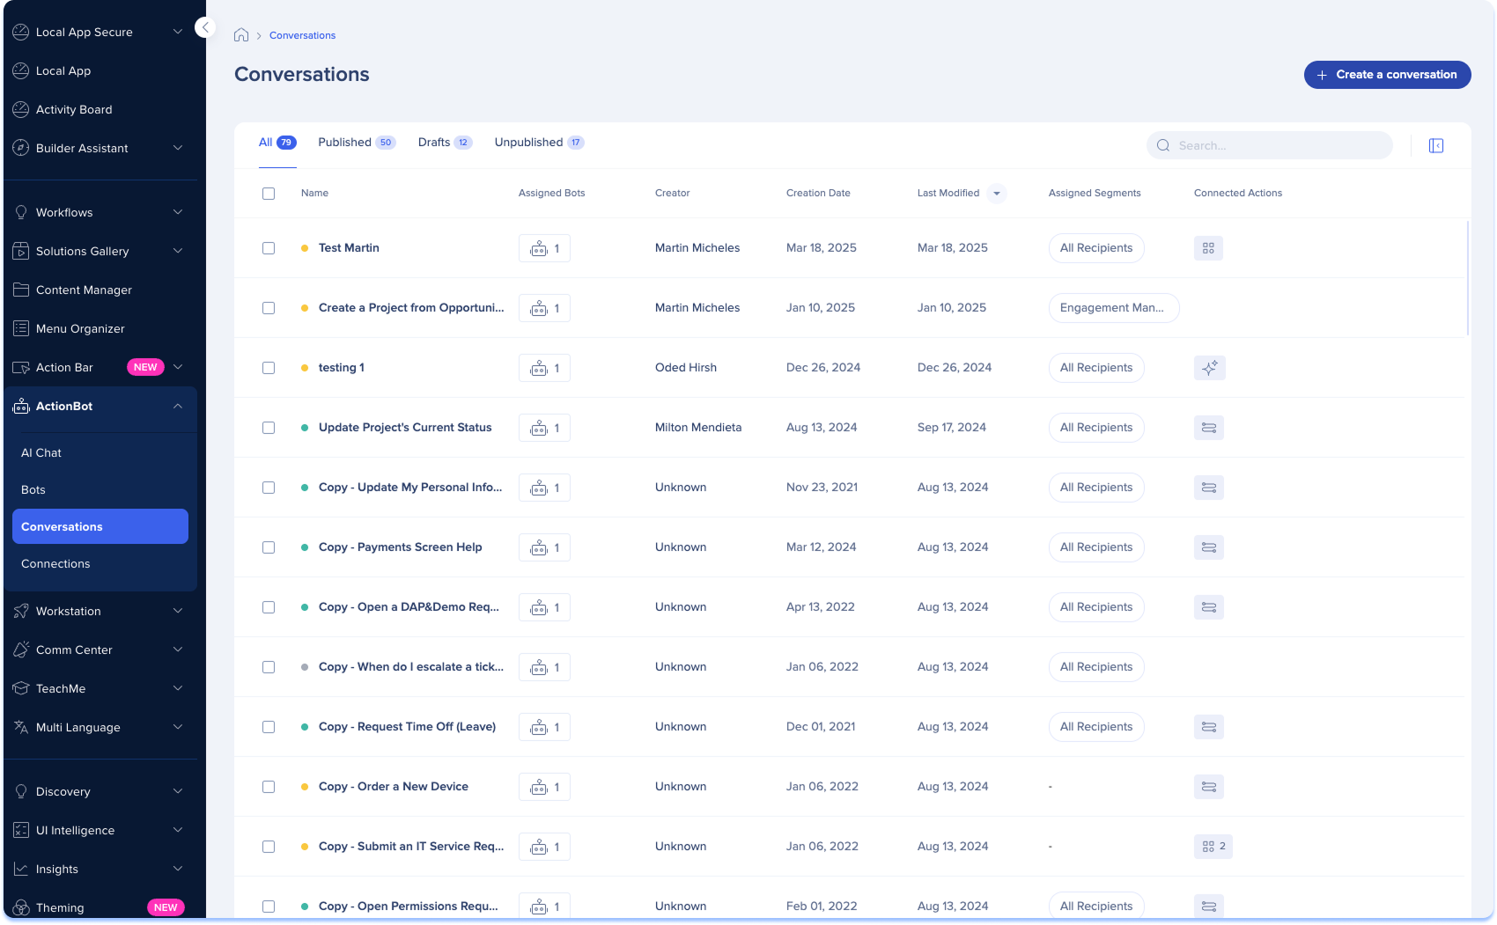Click into the conversations search field
The height and width of the screenshot is (925, 1497).
coord(1277,146)
